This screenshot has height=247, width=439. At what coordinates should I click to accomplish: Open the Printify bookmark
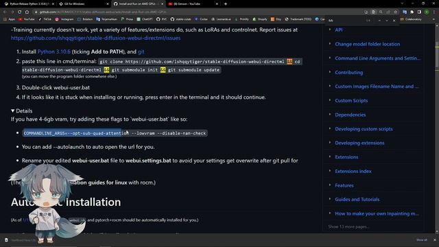[241, 19]
